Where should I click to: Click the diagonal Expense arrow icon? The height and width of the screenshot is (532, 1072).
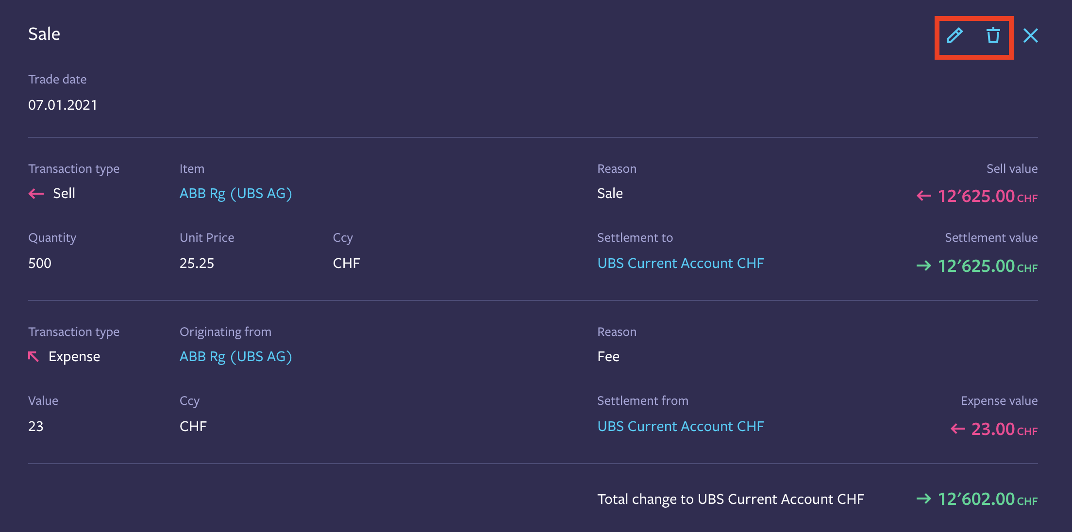click(x=33, y=357)
